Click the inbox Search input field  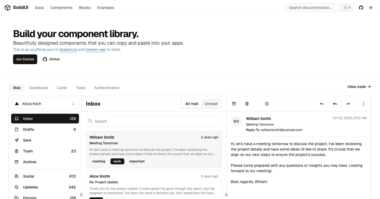coord(154,121)
